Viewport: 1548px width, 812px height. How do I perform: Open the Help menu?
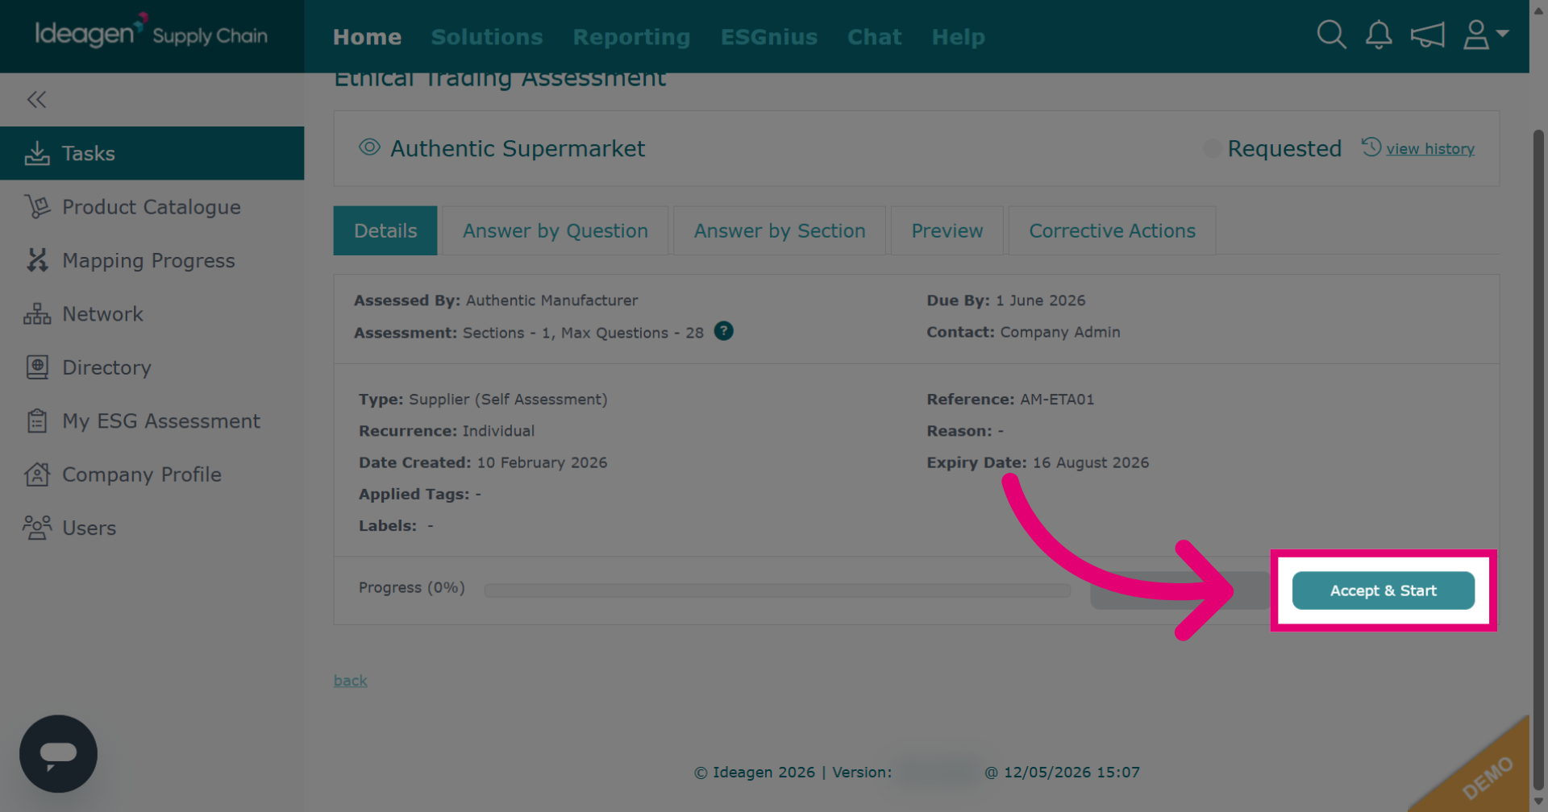(x=958, y=37)
